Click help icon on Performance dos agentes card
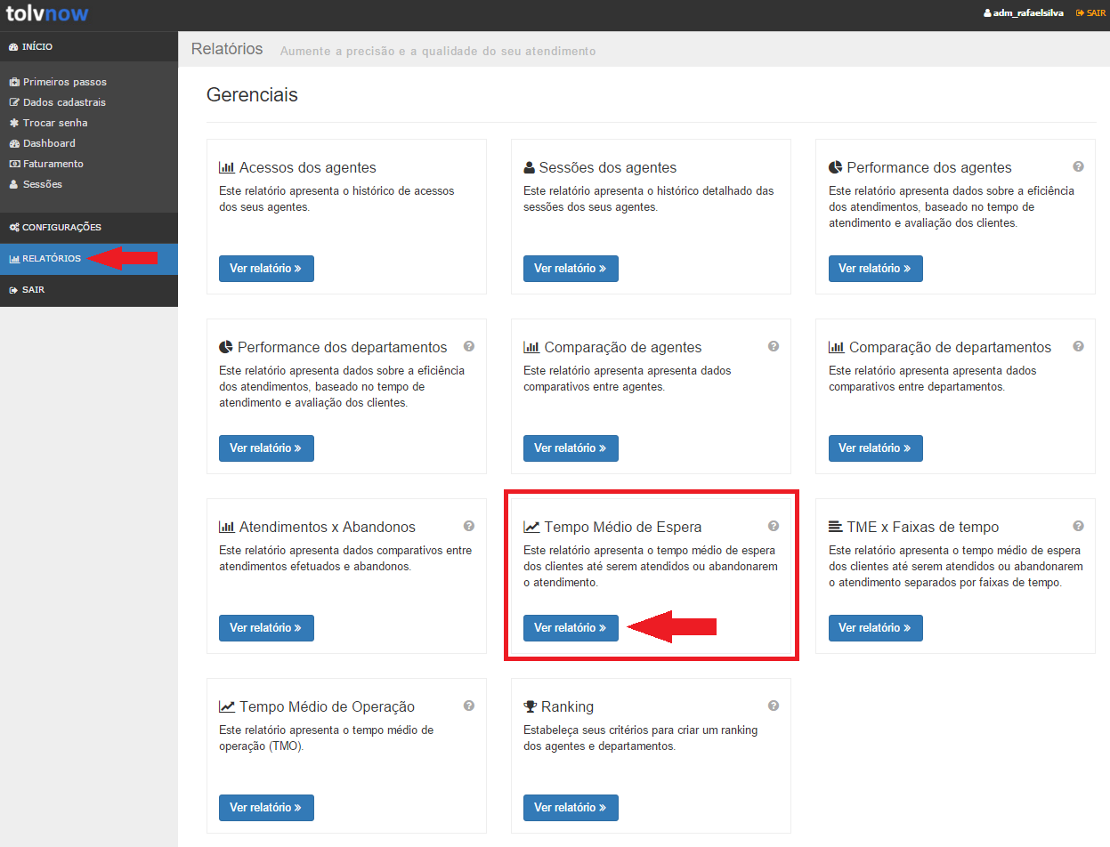 [1078, 166]
